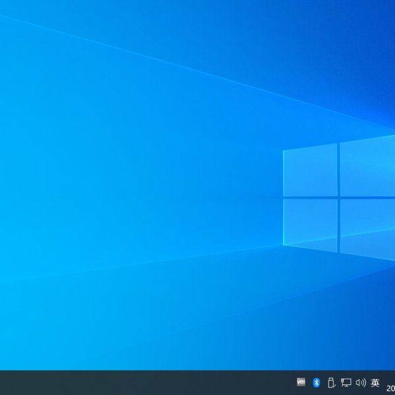Click the vertical divider between upper logo panes
The width and height of the screenshot is (395, 395).
pos(338,169)
